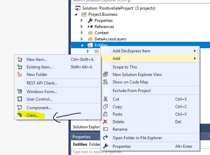Select Exclude From Project
210x155 pixels.
coord(150,91)
